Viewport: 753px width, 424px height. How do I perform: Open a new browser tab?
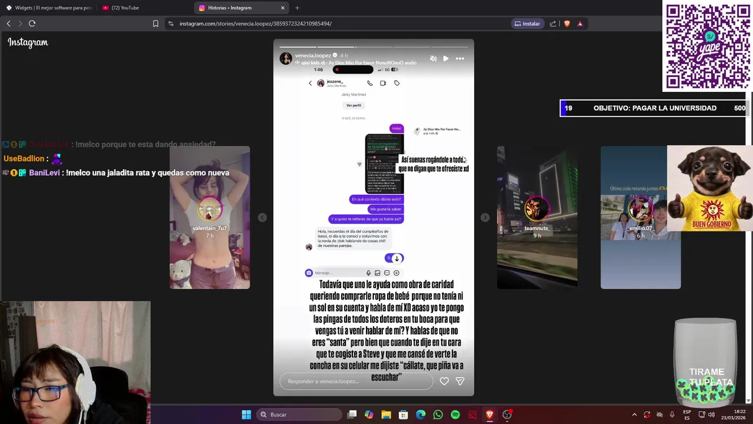coord(297,8)
